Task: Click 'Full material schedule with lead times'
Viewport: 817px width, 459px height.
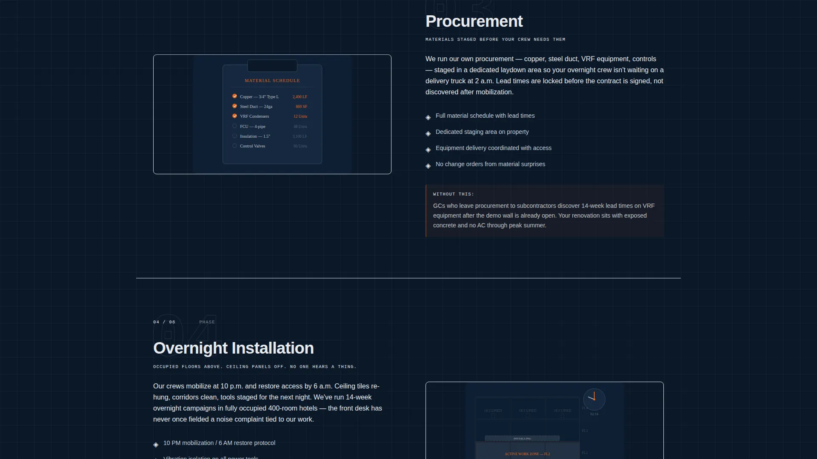Action: [x=485, y=116]
